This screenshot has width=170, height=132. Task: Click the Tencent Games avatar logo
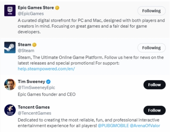click(10, 110)
